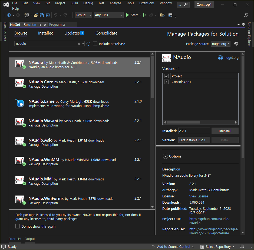
Task: Toggle Include prerelease checkbox
Action: [95, 44]
